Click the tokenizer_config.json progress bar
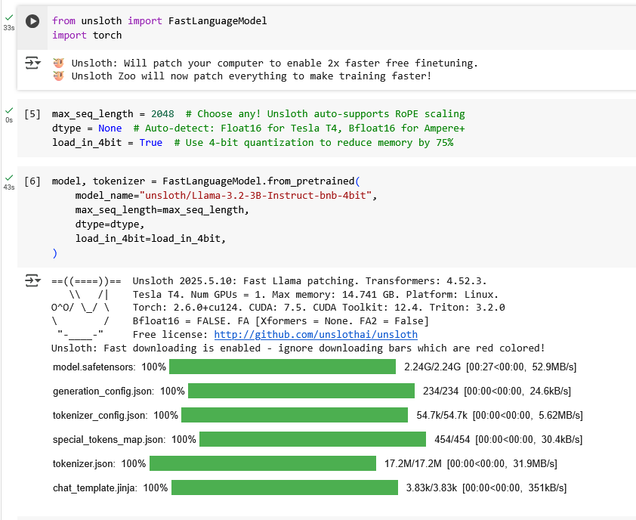This screenshot has height=520, width=636. [x=295, y=415]
